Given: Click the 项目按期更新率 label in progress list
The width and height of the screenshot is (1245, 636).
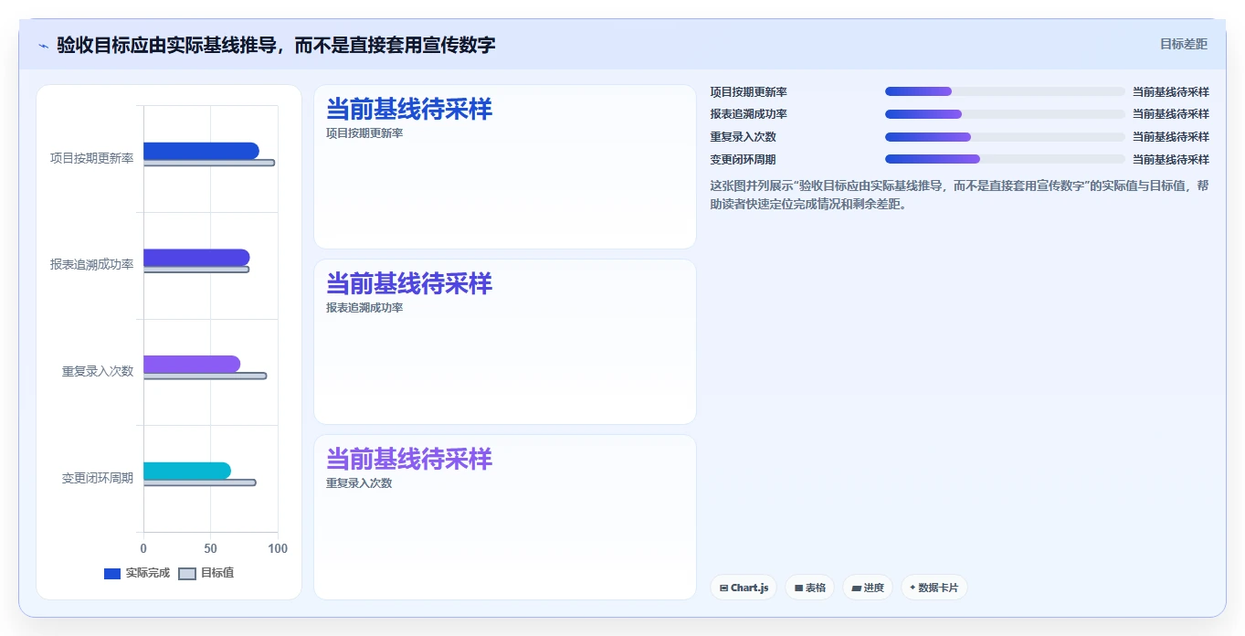Looking at the screenshot, I should [749, 91].
